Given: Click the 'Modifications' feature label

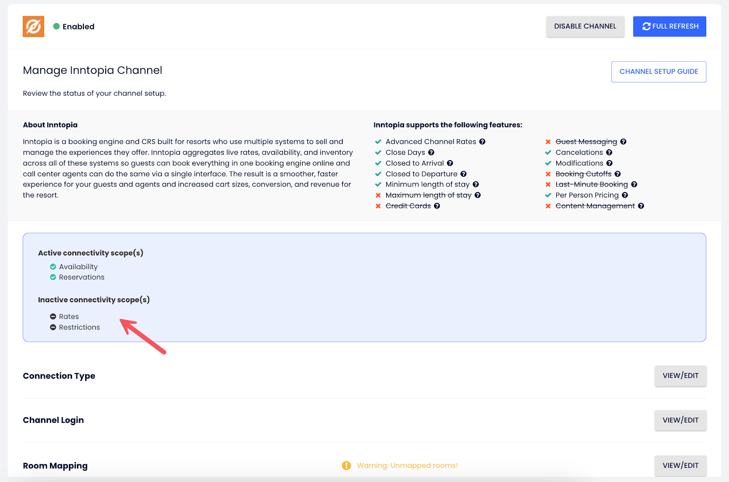Looking at the screenshot, I should [x=580, y=163].
